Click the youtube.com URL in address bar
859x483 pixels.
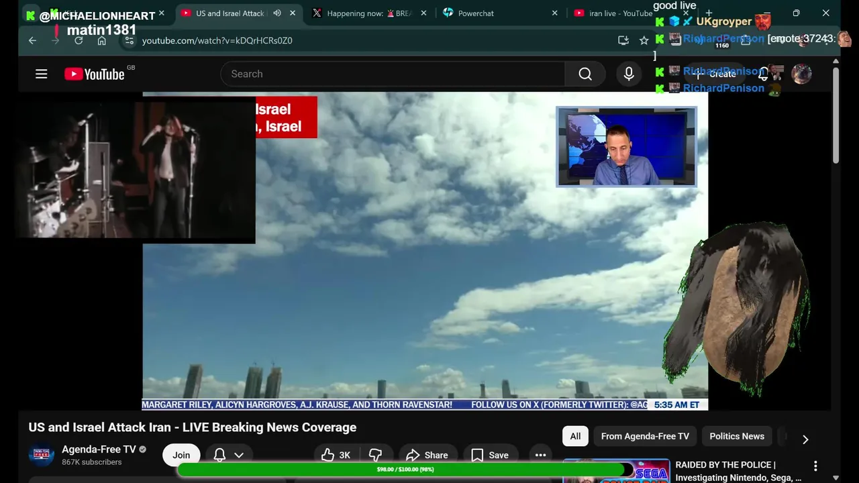(217, 40)
